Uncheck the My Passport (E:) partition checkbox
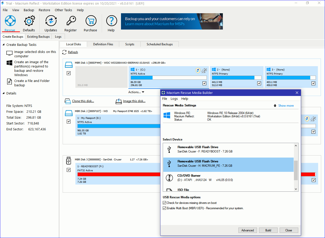This screenshot has height=238, width=325. point(313,132)
